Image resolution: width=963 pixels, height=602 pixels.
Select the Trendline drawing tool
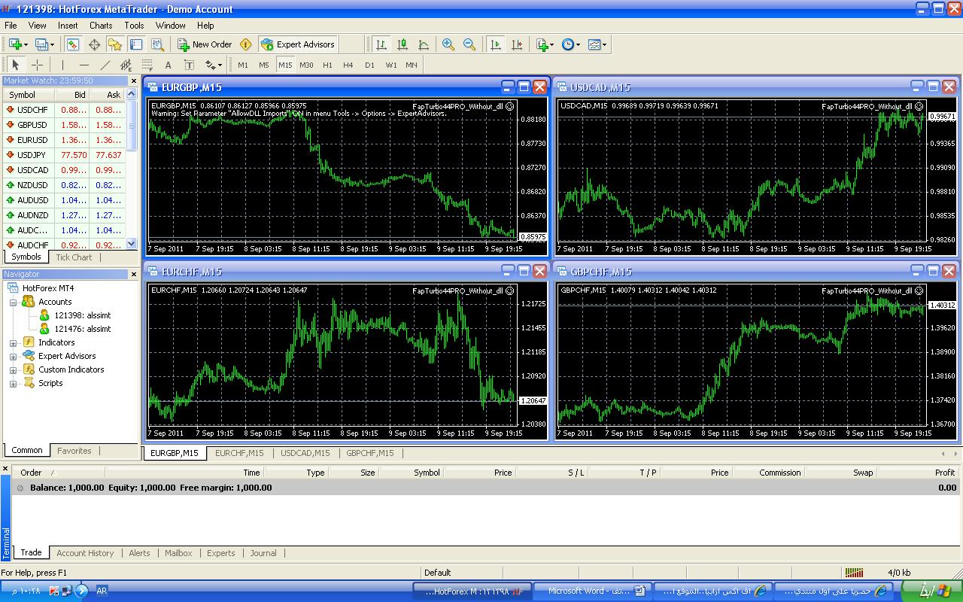coord(105,65)
